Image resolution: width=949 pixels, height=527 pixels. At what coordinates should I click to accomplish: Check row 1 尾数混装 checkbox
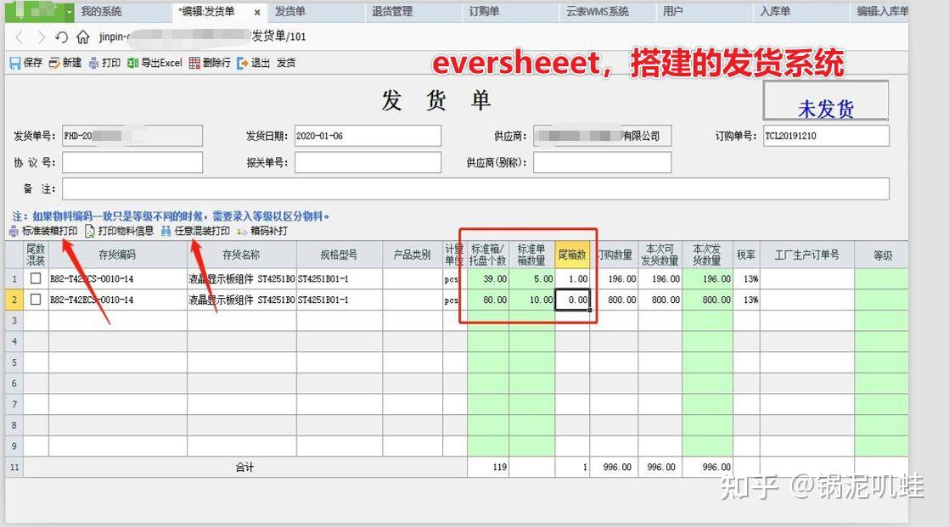click(34, 278)
